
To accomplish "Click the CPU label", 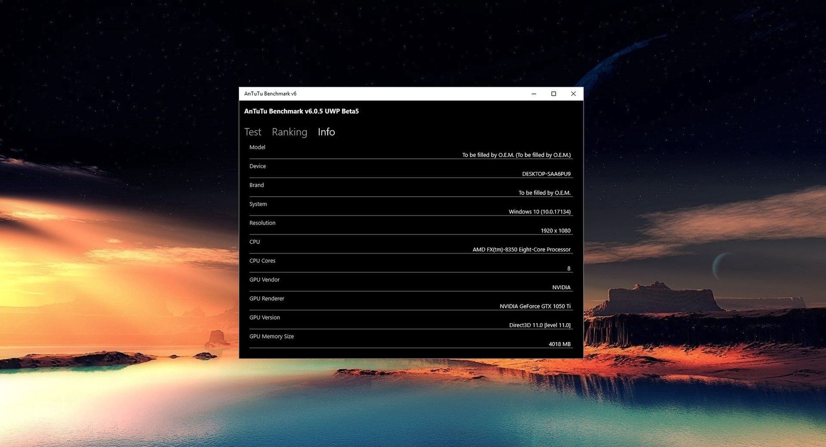I will pos(255,242).
